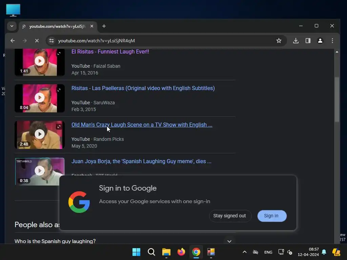
Task: Expand preview icon on 8:04 video thumbnail
Action: point(59,90)
